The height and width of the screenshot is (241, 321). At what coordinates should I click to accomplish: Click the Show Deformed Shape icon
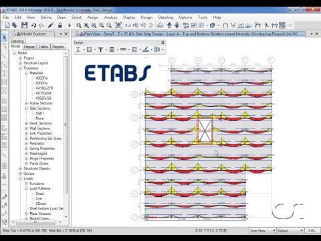(x=233, y=25)
